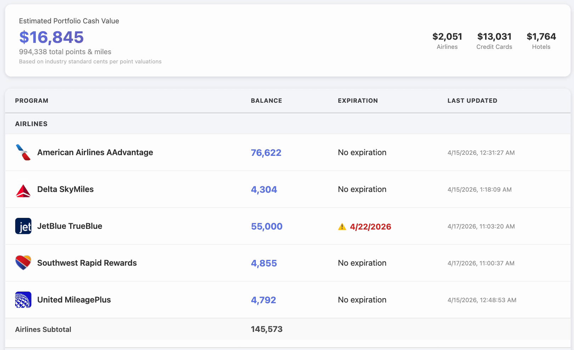Click the Southwest Rapid Rewards heart logo

point(23,263)
